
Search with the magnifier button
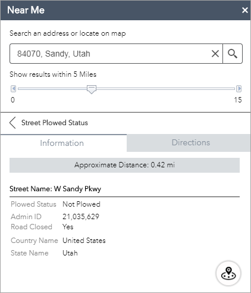tap(233, 54)
